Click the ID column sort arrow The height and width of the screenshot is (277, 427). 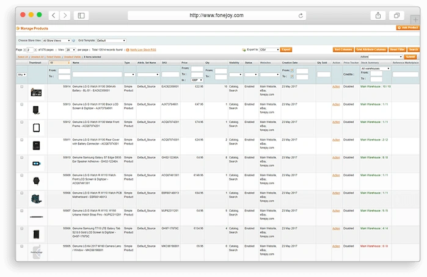[68, 63]
